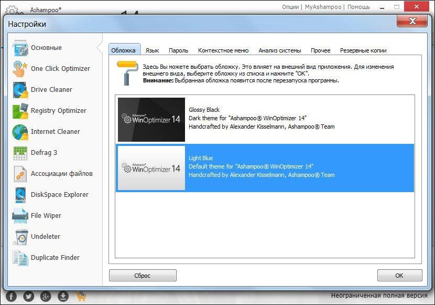Image resolution: width=435 pixels, height=305 pixels.
Task: Open the Резервные копии tab
Action: click(363, 50)
